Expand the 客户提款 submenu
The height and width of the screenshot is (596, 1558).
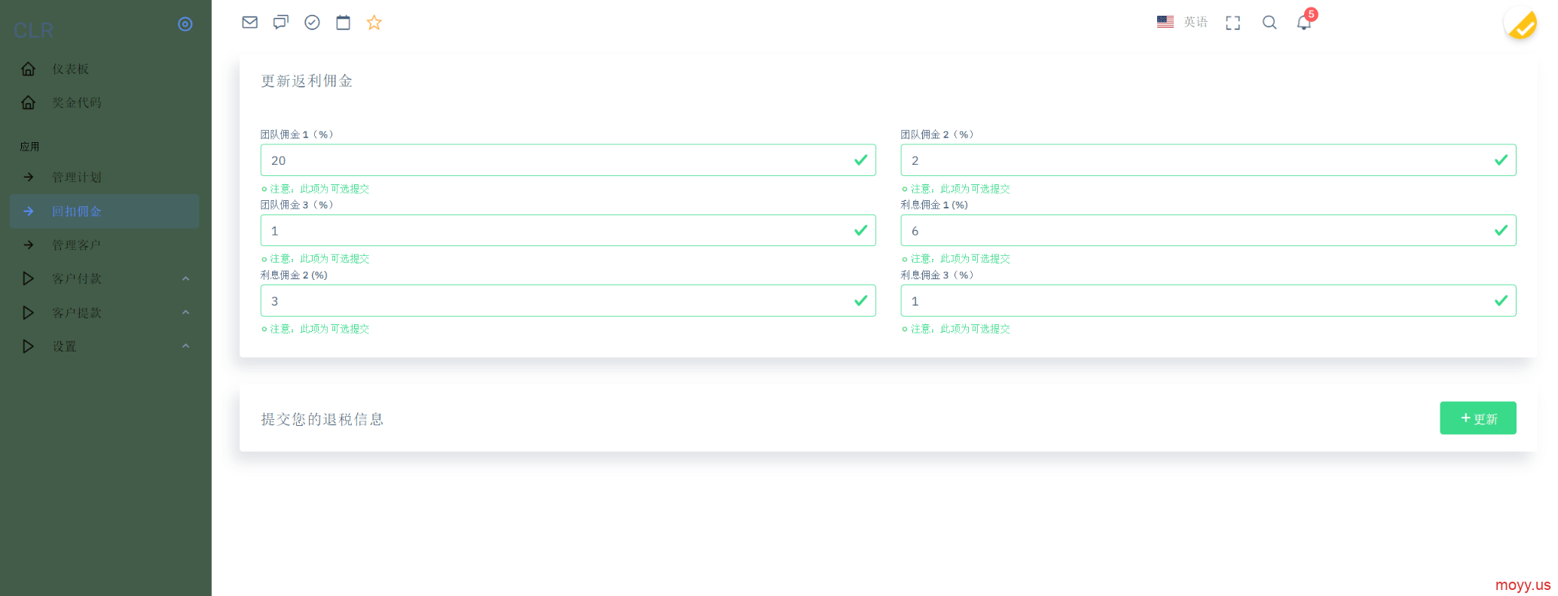105,312
